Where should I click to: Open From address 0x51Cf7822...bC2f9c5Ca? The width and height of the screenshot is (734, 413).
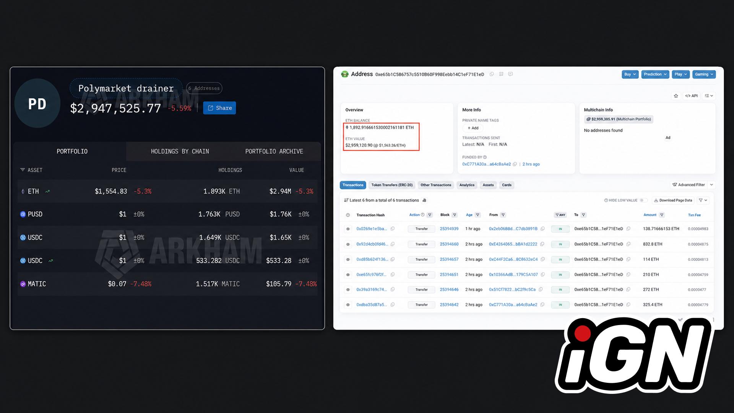point(512,289)
